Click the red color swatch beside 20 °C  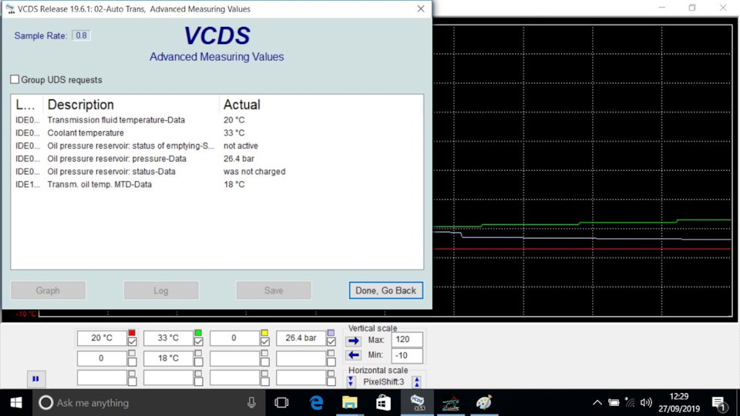[132, 333]
